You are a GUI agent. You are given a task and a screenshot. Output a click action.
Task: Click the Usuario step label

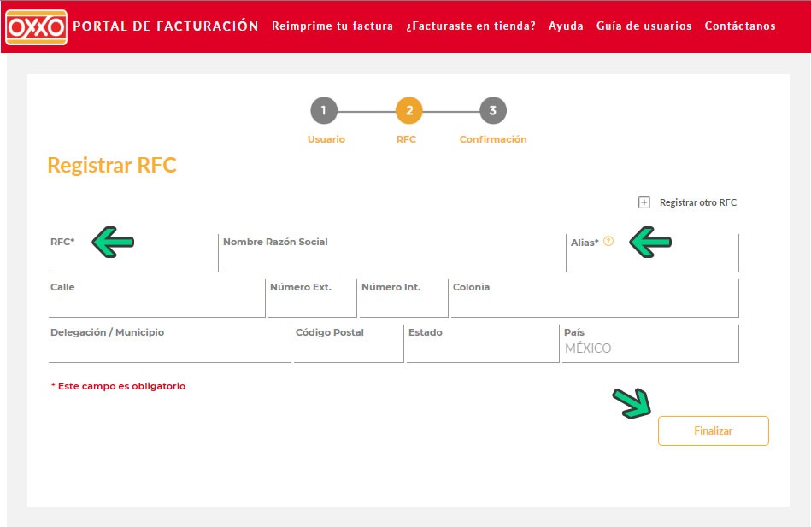pos(326,139)
